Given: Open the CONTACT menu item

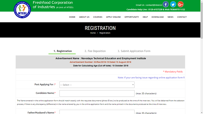Looking at the screenshot, I should coord(182,17).
